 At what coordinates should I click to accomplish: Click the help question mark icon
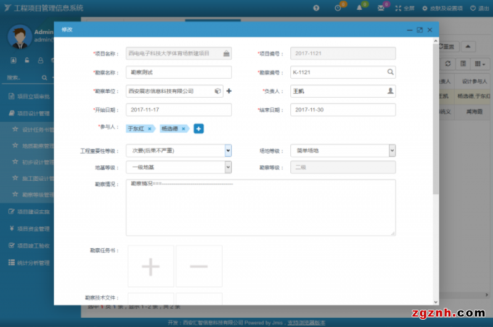316,8
